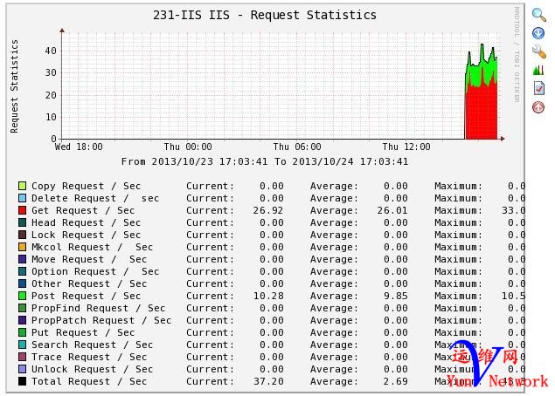
Task: Click the red Get Request color swatch
Action: tap(23, 210)
